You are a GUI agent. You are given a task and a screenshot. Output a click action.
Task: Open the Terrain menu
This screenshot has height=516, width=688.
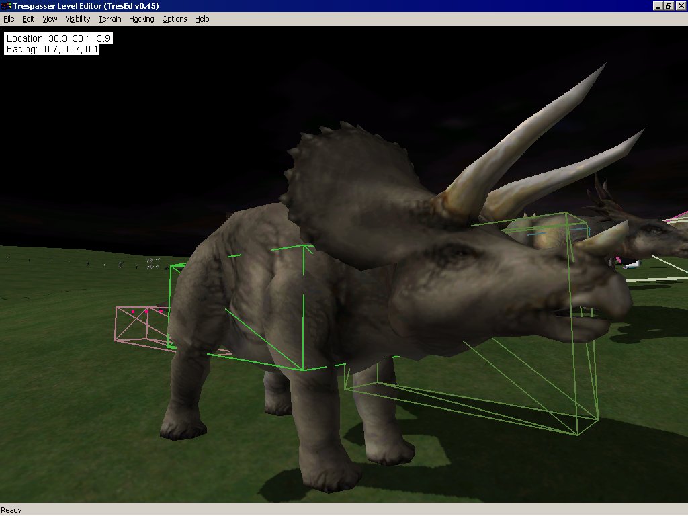click(110, 19)
